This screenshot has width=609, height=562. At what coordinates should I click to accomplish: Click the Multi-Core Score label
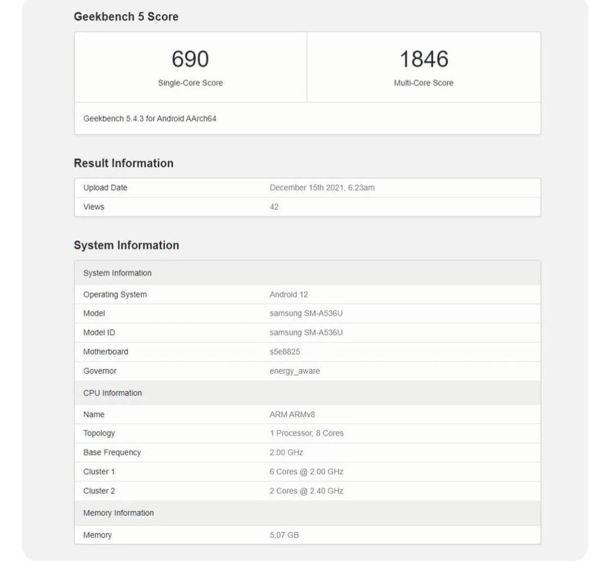(424, 83)
